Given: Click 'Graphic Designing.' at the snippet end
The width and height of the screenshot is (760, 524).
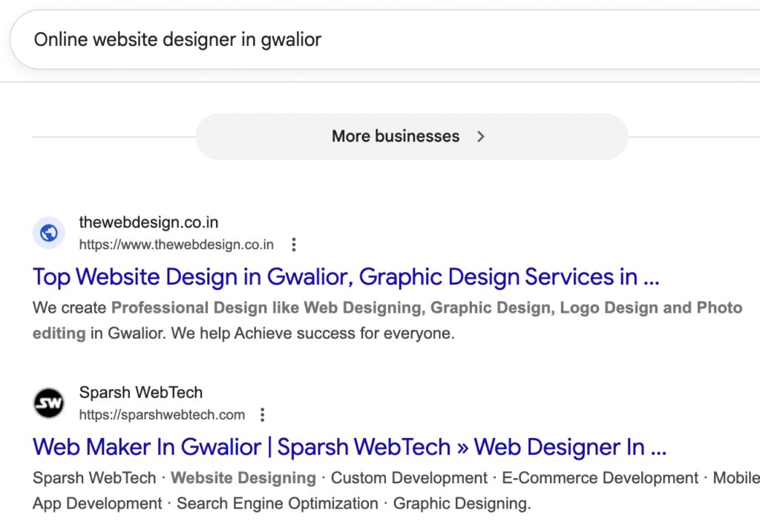Looking at the screenshot, I should (462, 504).
